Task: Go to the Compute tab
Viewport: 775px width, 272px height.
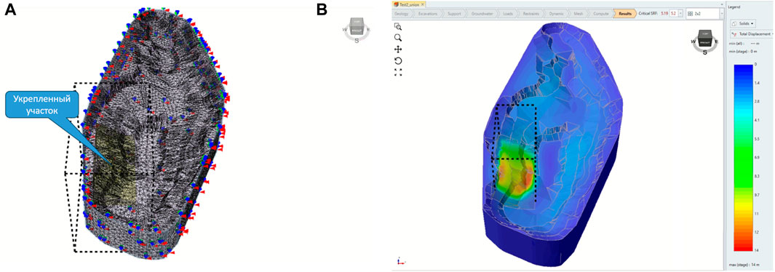Action: (x=602, y=14)
